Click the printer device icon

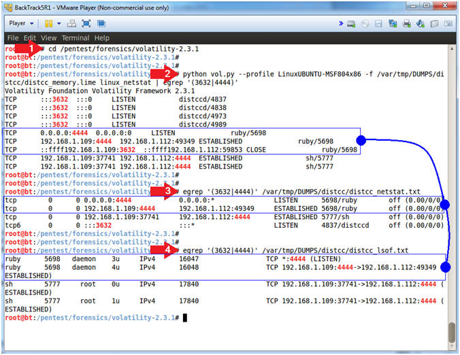(x=406, y=24)
